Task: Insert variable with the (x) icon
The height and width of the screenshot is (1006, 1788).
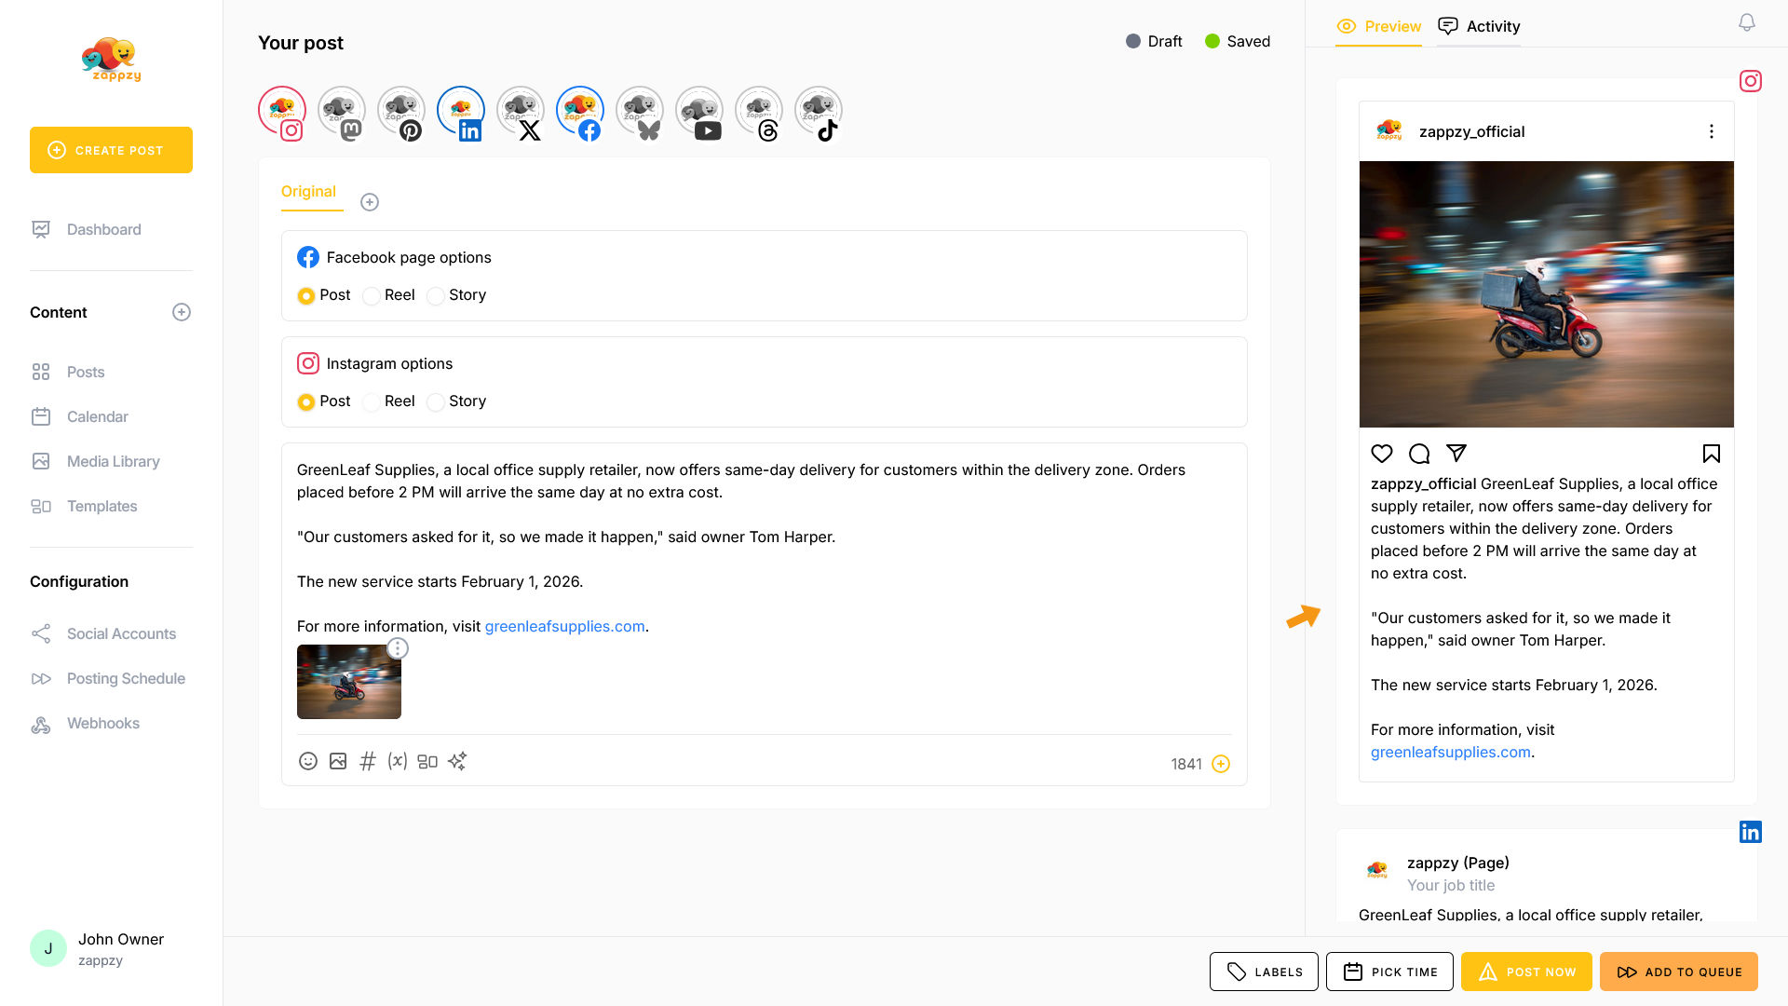Action: [x=398, y=761]
